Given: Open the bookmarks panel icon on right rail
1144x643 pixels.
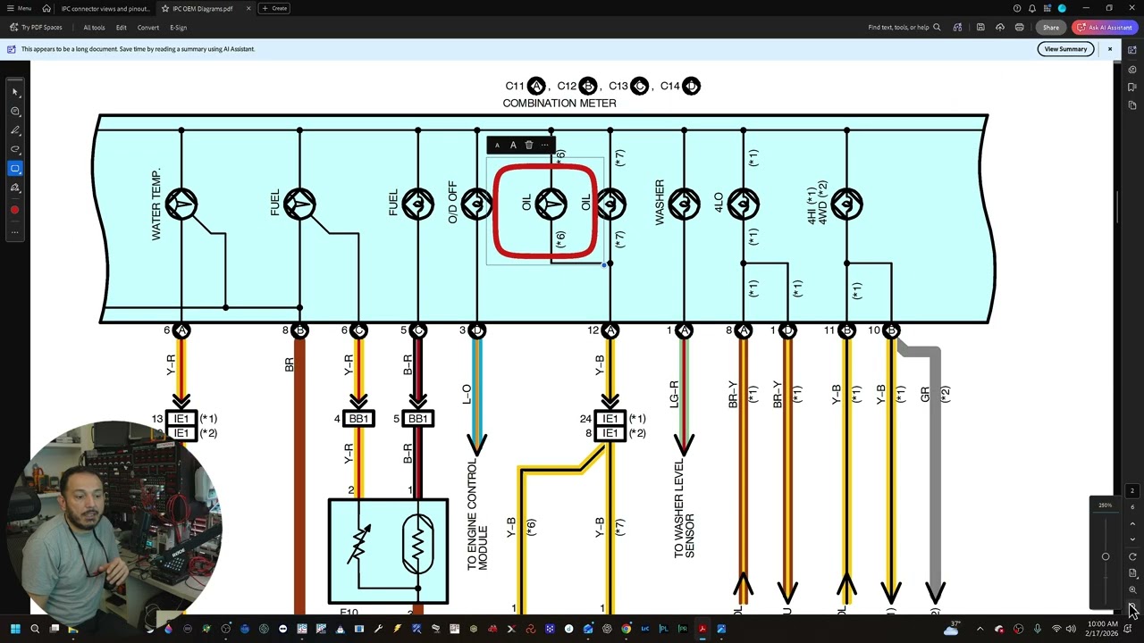Looking at the screenshot, I should click(x=1132, y=87).
